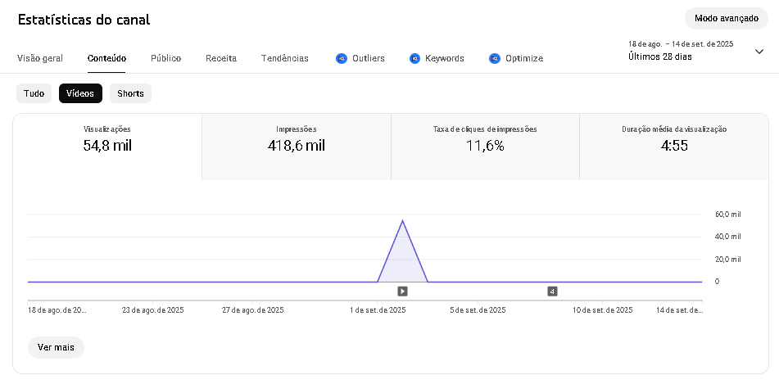
Task: Go to the Público tab
Action: pos(165,59)
